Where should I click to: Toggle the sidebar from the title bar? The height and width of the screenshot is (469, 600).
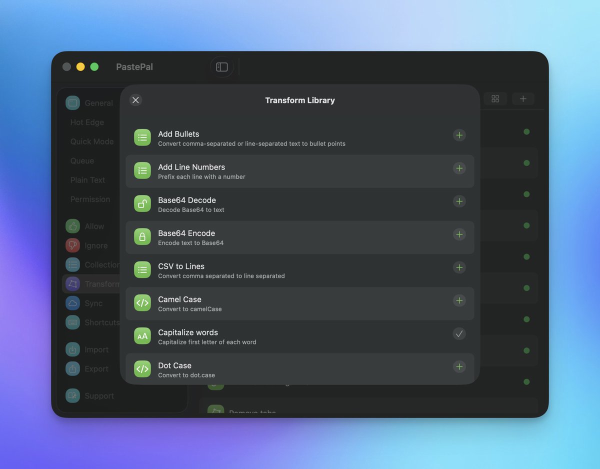pyautogui.click(x=221, y=66)
